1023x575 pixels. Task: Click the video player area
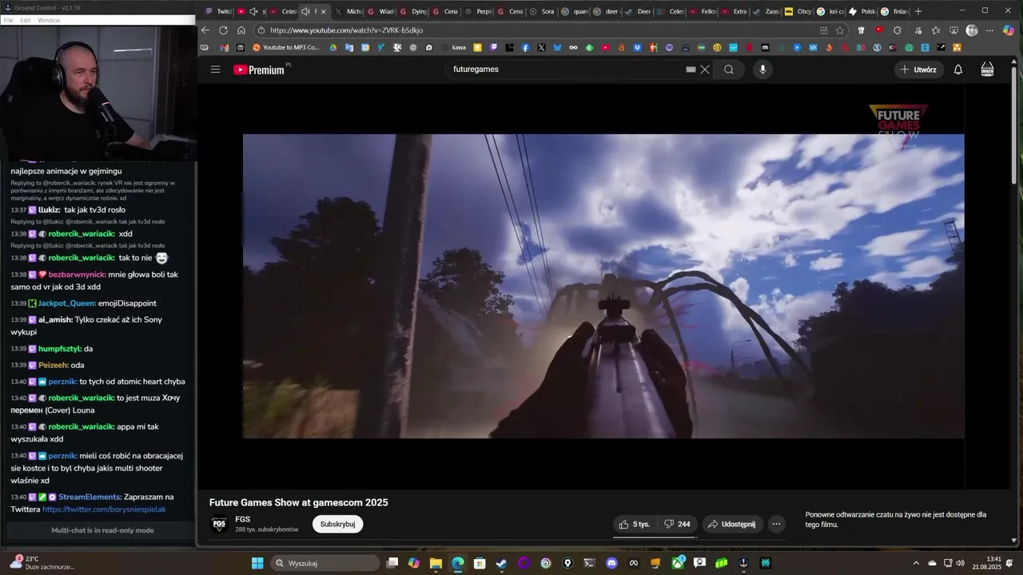(x=603, y=286)
